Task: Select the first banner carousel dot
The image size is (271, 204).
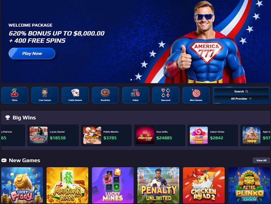Action: (131, 80)
